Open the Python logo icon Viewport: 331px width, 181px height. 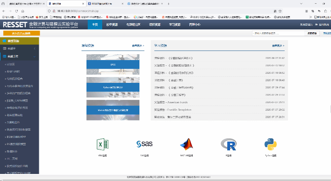pos(270,144)
